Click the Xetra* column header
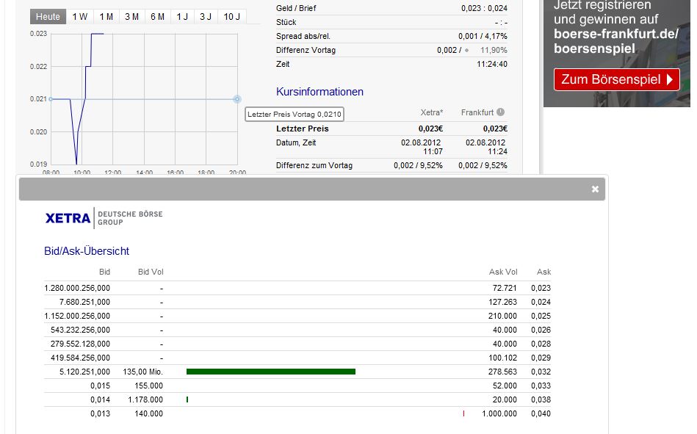 [432, 112]
